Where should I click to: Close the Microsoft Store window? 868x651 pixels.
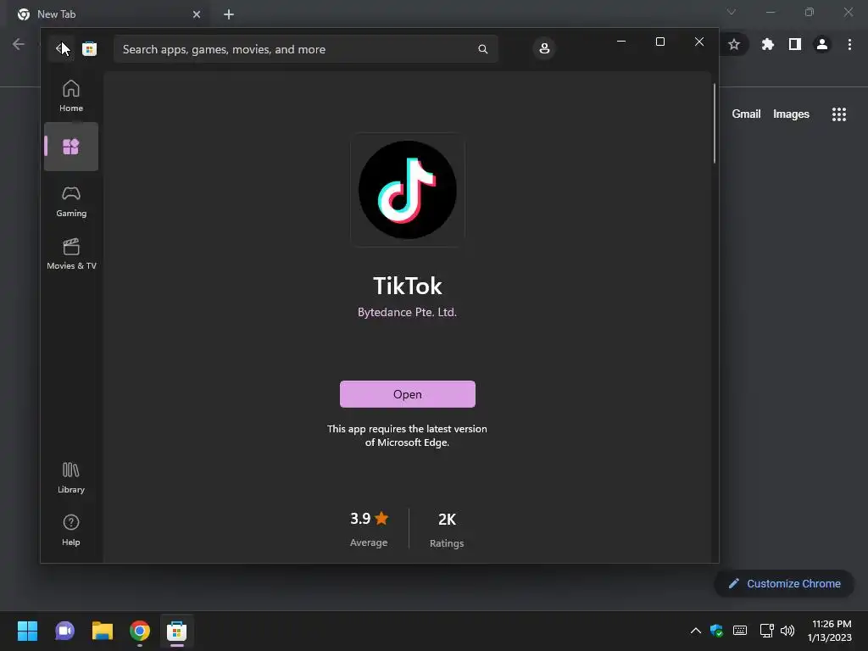699,42
